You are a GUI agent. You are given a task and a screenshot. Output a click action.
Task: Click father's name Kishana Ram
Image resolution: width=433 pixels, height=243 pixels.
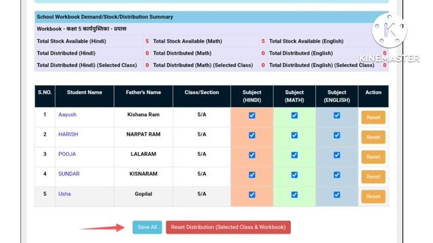[x=143, y=115]
